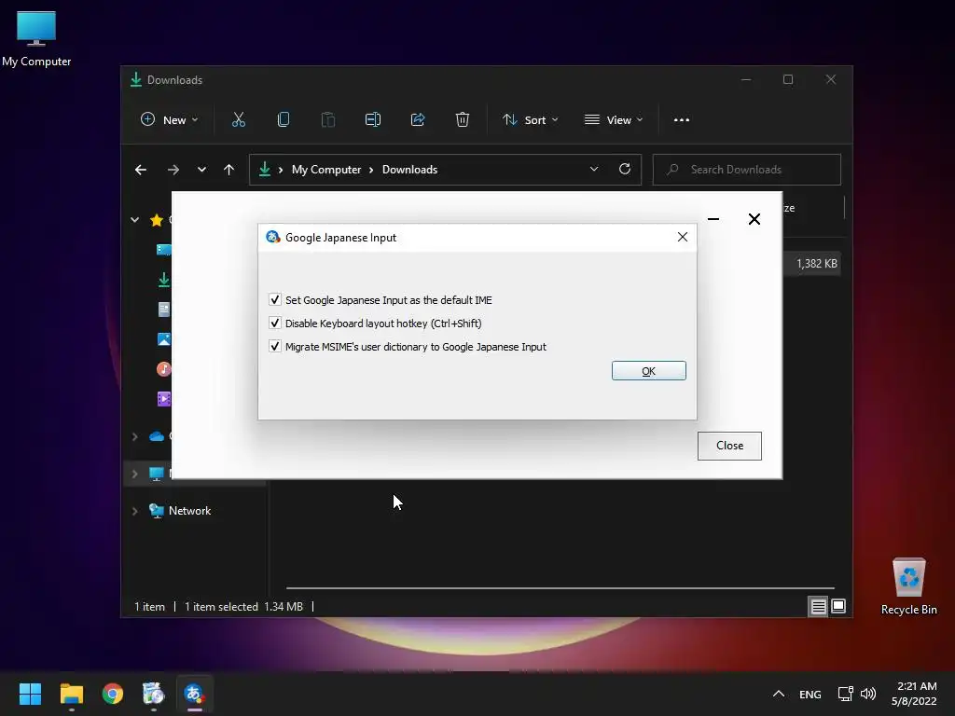Click the horizontal scrollbar in Downloads
This screenshot has height=716, width=955.
pos(561,588)
